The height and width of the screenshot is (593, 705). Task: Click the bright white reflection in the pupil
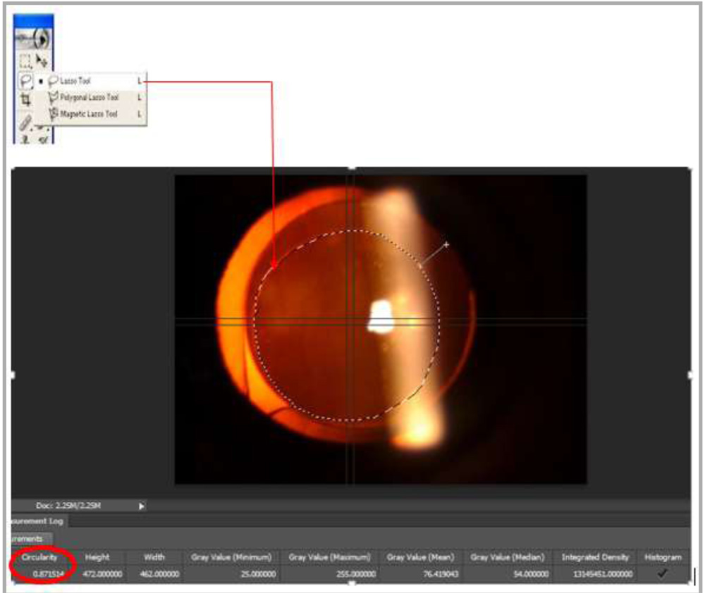coord(381,316)
